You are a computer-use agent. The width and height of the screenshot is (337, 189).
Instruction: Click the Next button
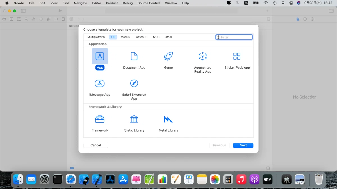(243, 145)
